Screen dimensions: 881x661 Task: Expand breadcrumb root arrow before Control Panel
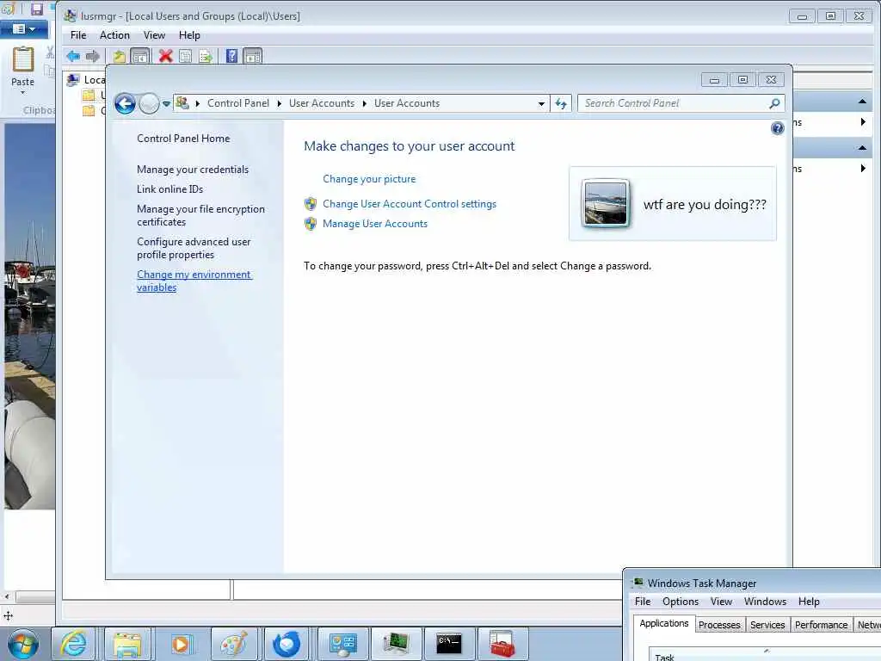[198, 103]
